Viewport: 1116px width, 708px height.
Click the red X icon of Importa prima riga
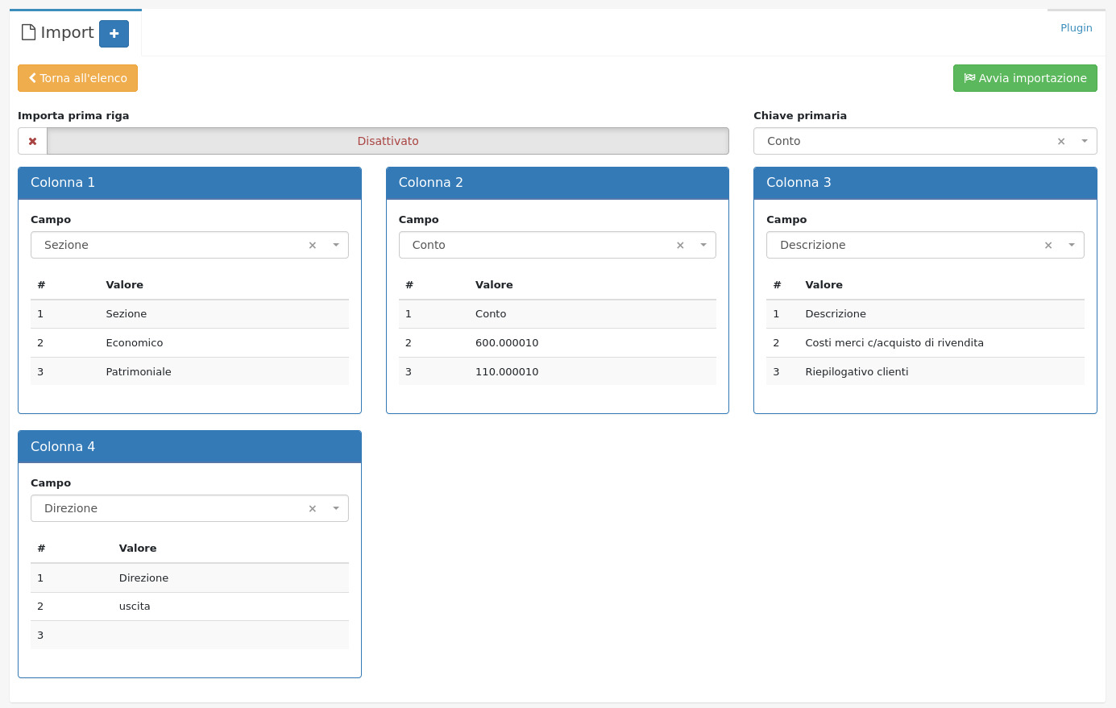[x=33, y=141]
